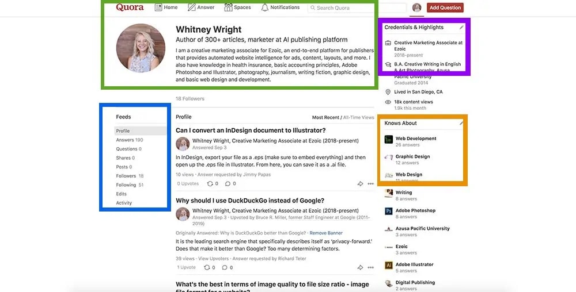This screenshot has height=292, width=576.
Task: Share the DuckDuckGo answer with the arrow
Action: [360, 267]
